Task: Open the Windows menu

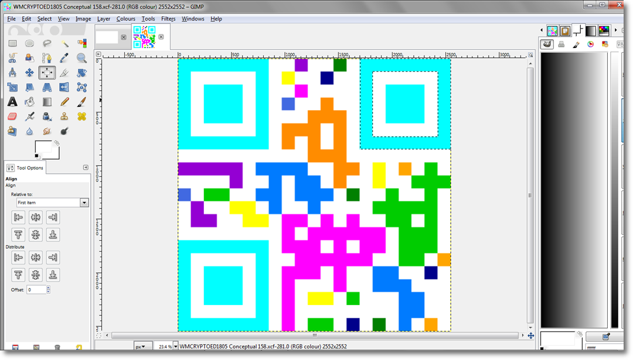Action: click(193, 19)
